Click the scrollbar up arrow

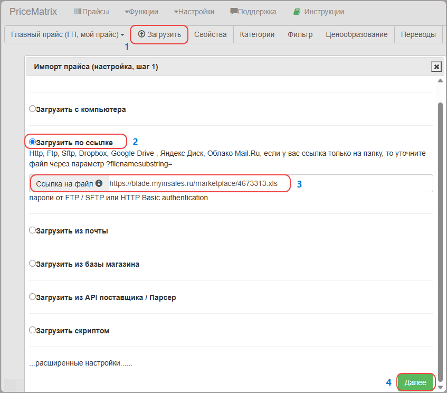point(440,81)
